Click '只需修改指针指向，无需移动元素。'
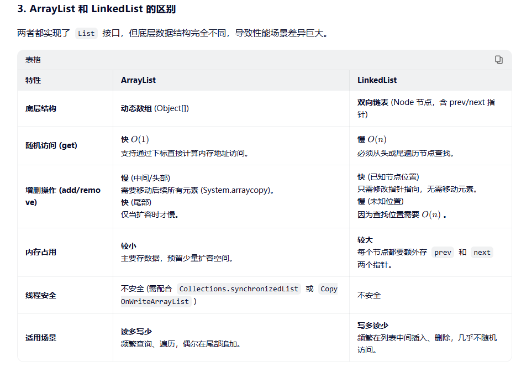Screen dimensions: 516x372 pyautogui.click(x=417, y=189)
